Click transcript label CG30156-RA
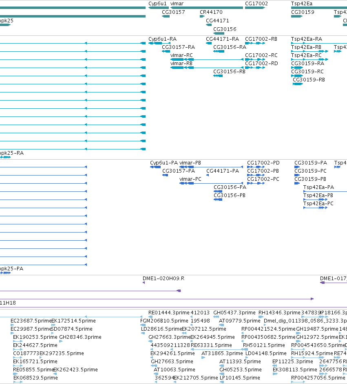Screen dimensions: 347x384 click(230, 47)
